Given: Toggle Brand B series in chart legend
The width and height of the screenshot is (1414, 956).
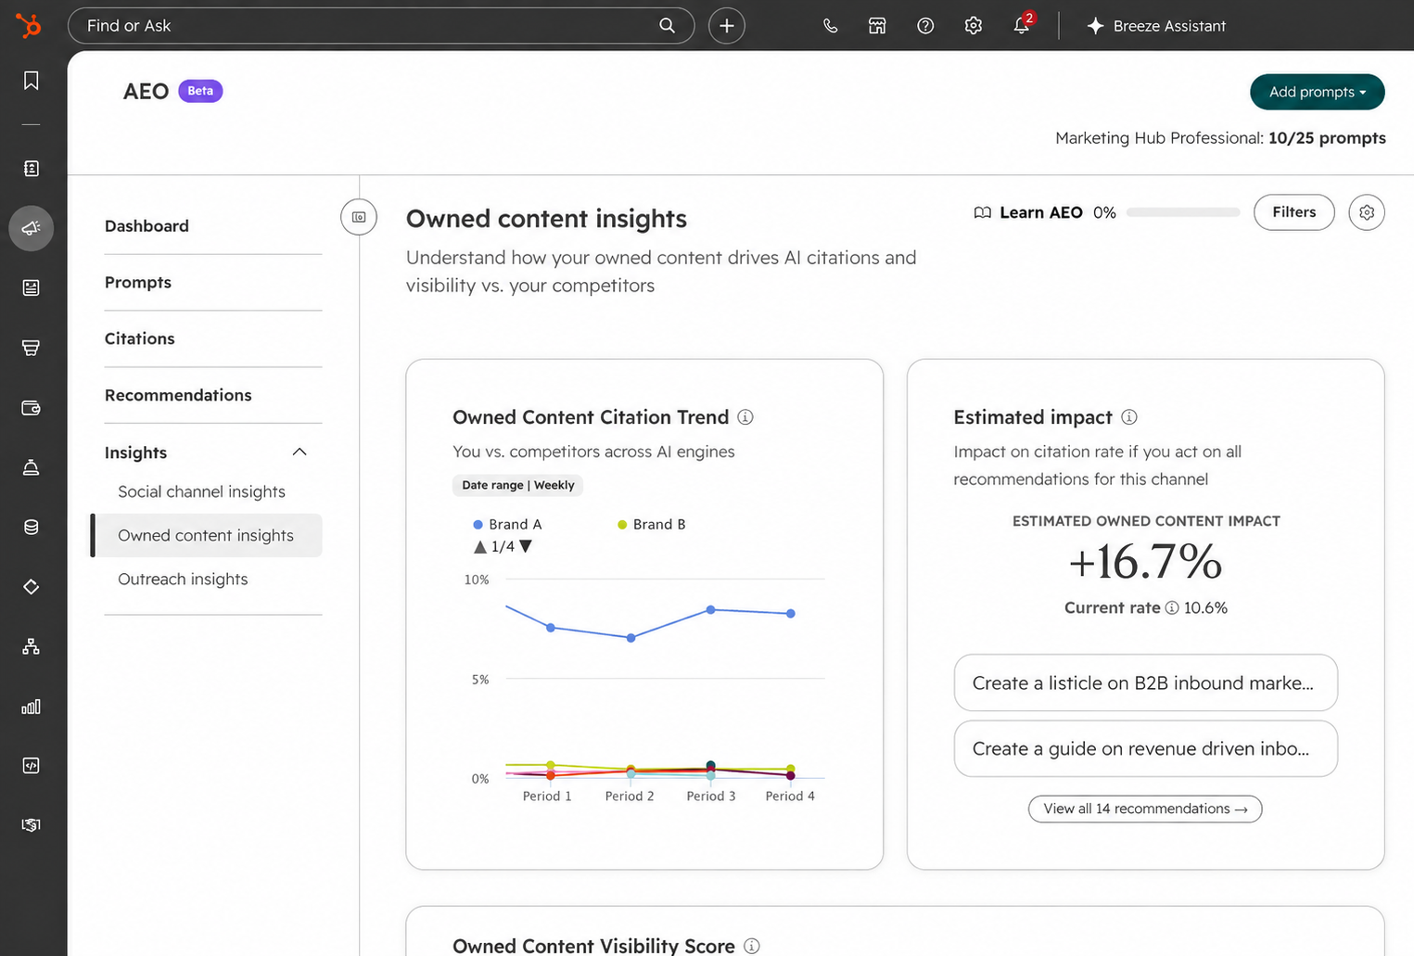Looking at the screenshot, I should click(x=652, y=524).
